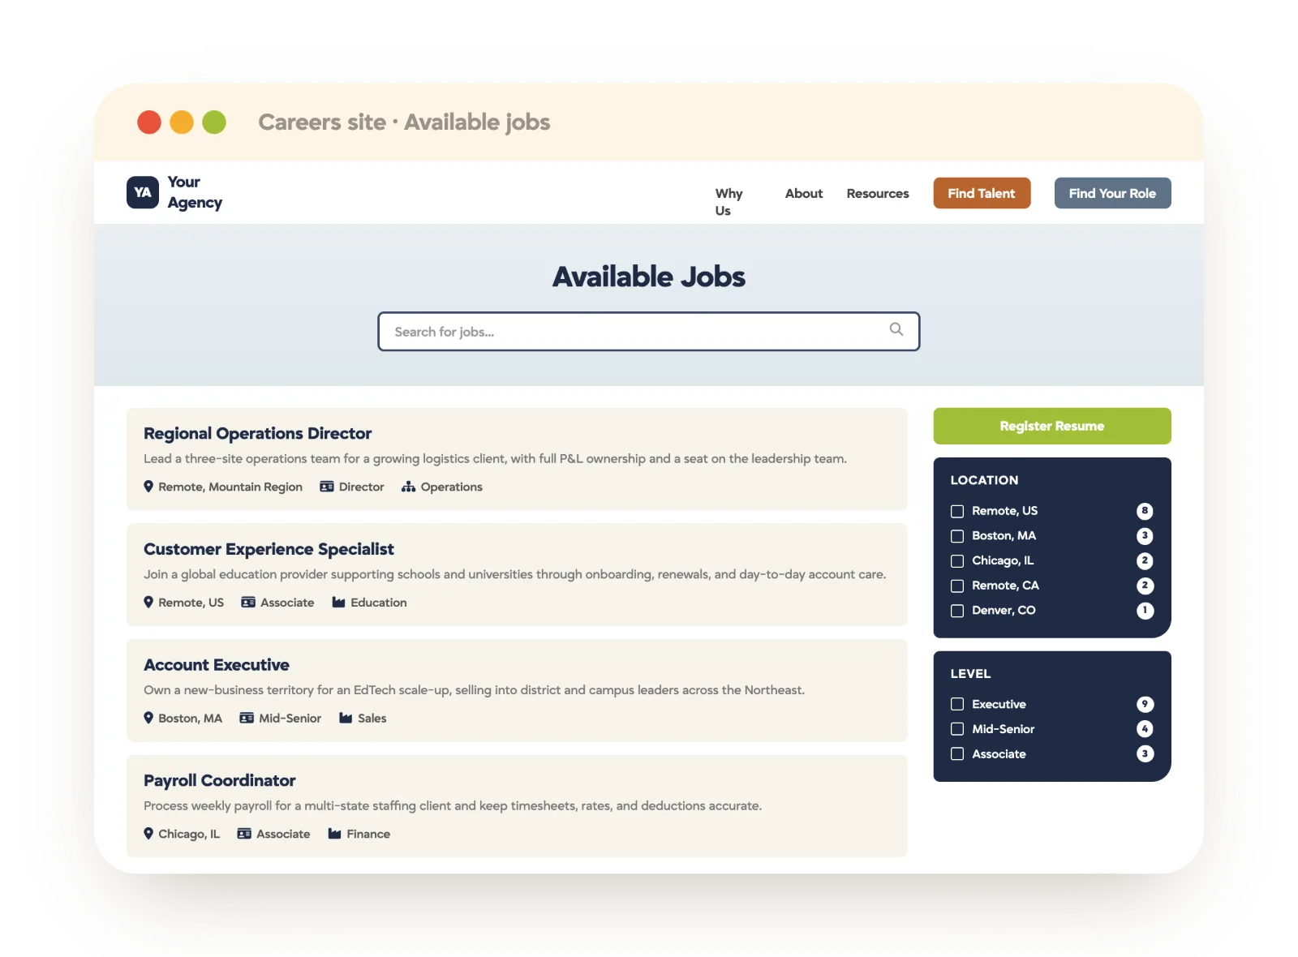Click the ID card icon beside Mid-Senior

click(x=247, y=718)
